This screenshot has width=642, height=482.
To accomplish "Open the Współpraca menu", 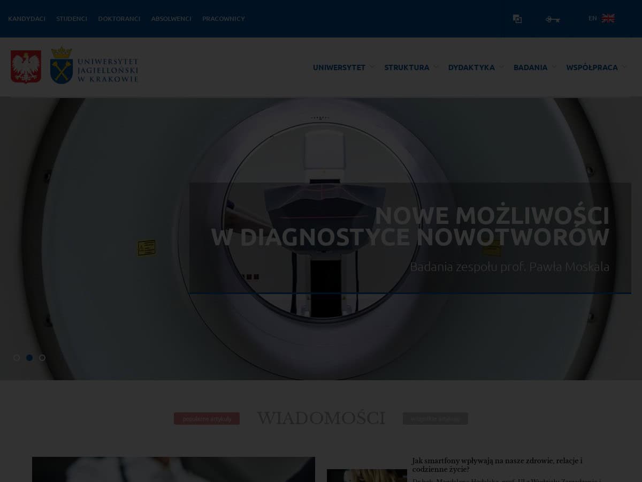I will point(592,67).
